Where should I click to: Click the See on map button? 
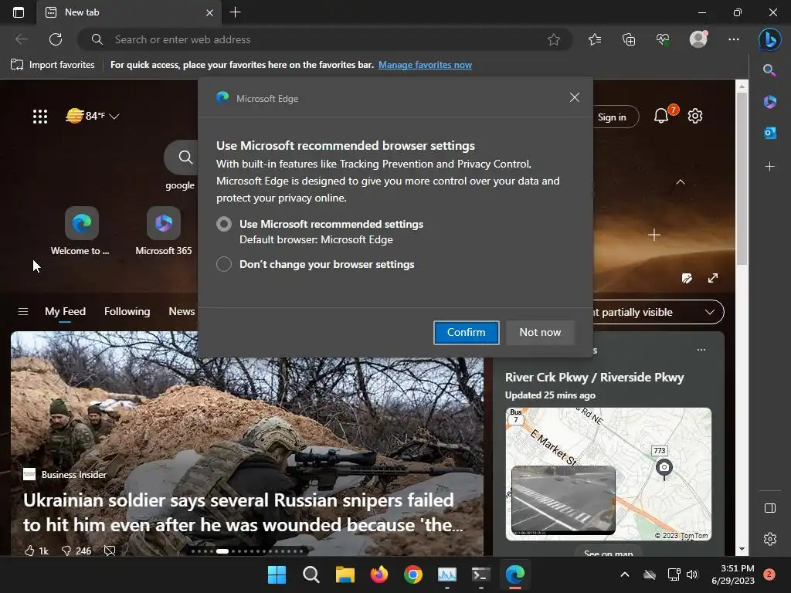tap(609, 552)
